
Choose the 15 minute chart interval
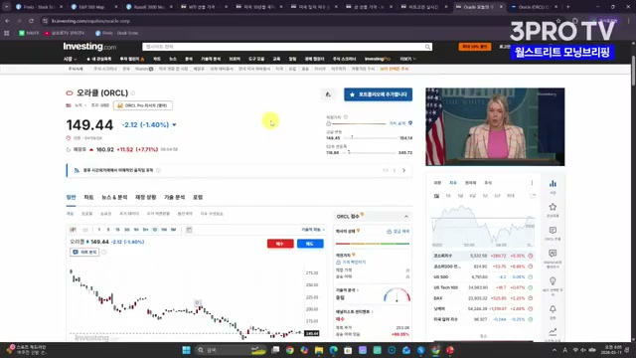(117, 230)
